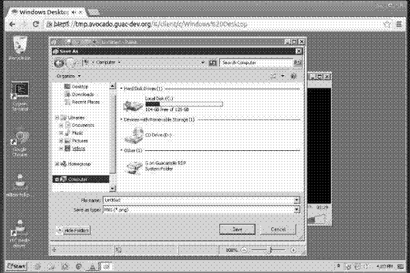Open the address bar history dropdown
This screenshot has height=273, width=410.
click(203, 63)
